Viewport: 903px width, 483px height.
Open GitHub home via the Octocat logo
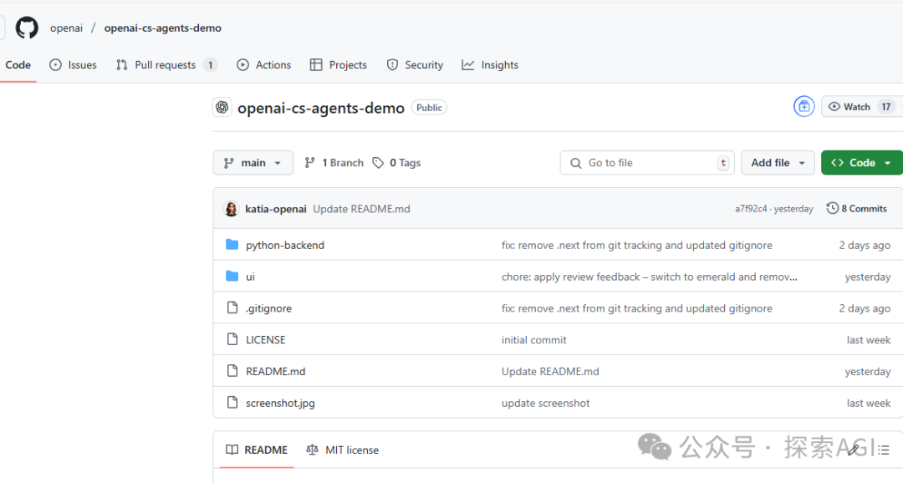click(x=26, y=27)
